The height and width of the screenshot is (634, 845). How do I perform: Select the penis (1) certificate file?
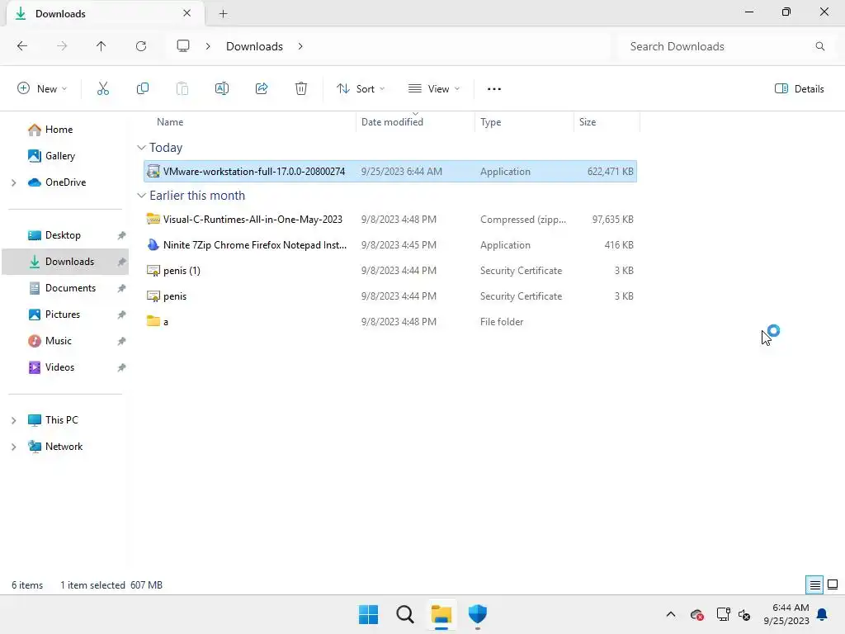click(x=390, y=271)
